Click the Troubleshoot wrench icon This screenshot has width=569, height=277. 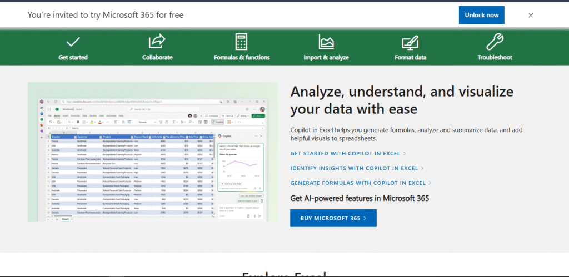pyautogui.click(x=495, y=42)
